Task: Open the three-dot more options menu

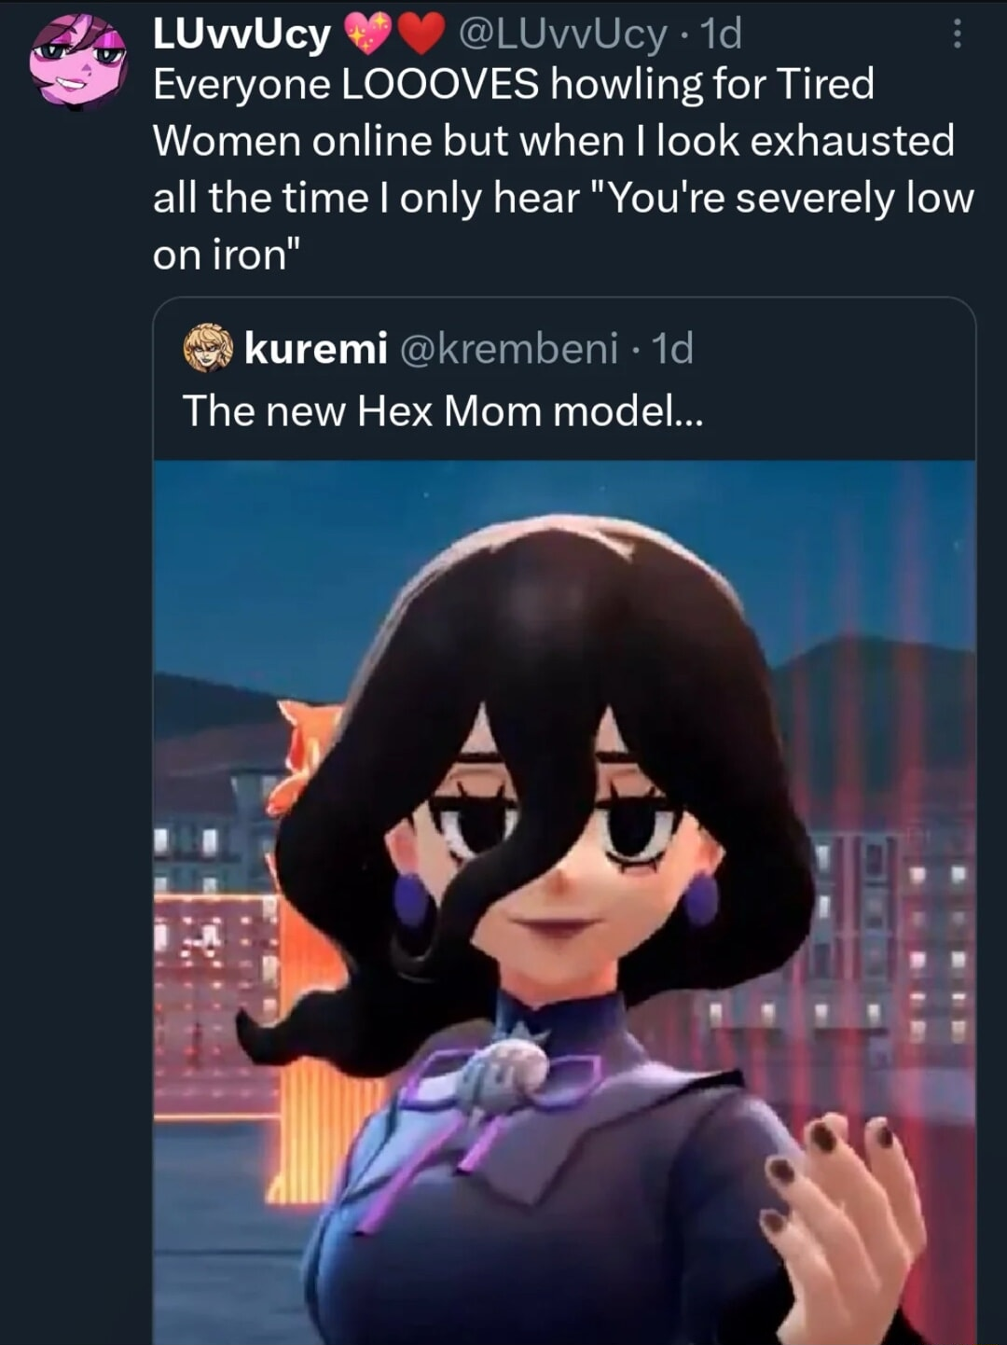Action: click(x=956, y=35)
